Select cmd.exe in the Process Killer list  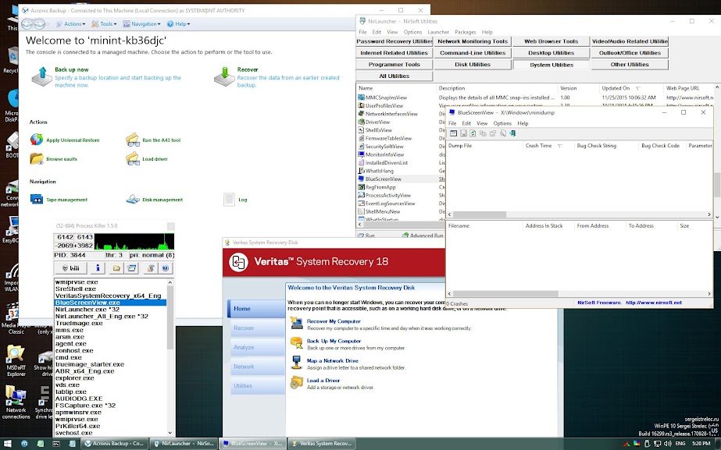click(69, 357)
